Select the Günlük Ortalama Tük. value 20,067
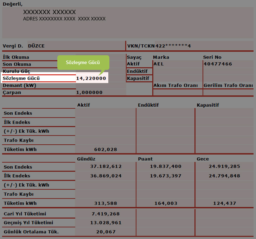 [106, 232]
